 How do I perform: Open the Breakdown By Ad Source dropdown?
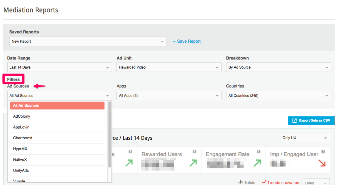point(278,67)
